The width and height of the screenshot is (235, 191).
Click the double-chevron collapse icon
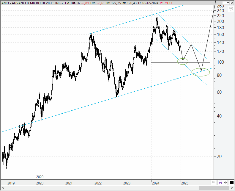[x=214, y=182]
